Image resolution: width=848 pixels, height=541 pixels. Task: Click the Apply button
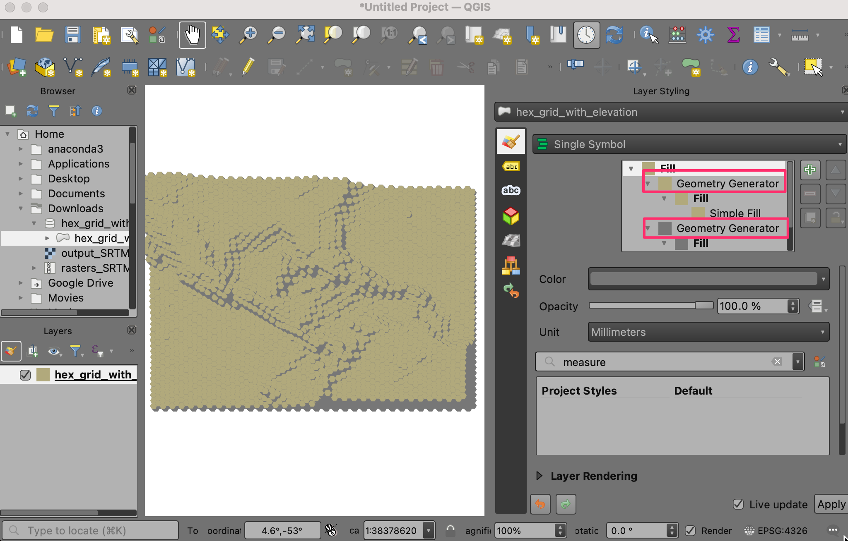(831, 504)
